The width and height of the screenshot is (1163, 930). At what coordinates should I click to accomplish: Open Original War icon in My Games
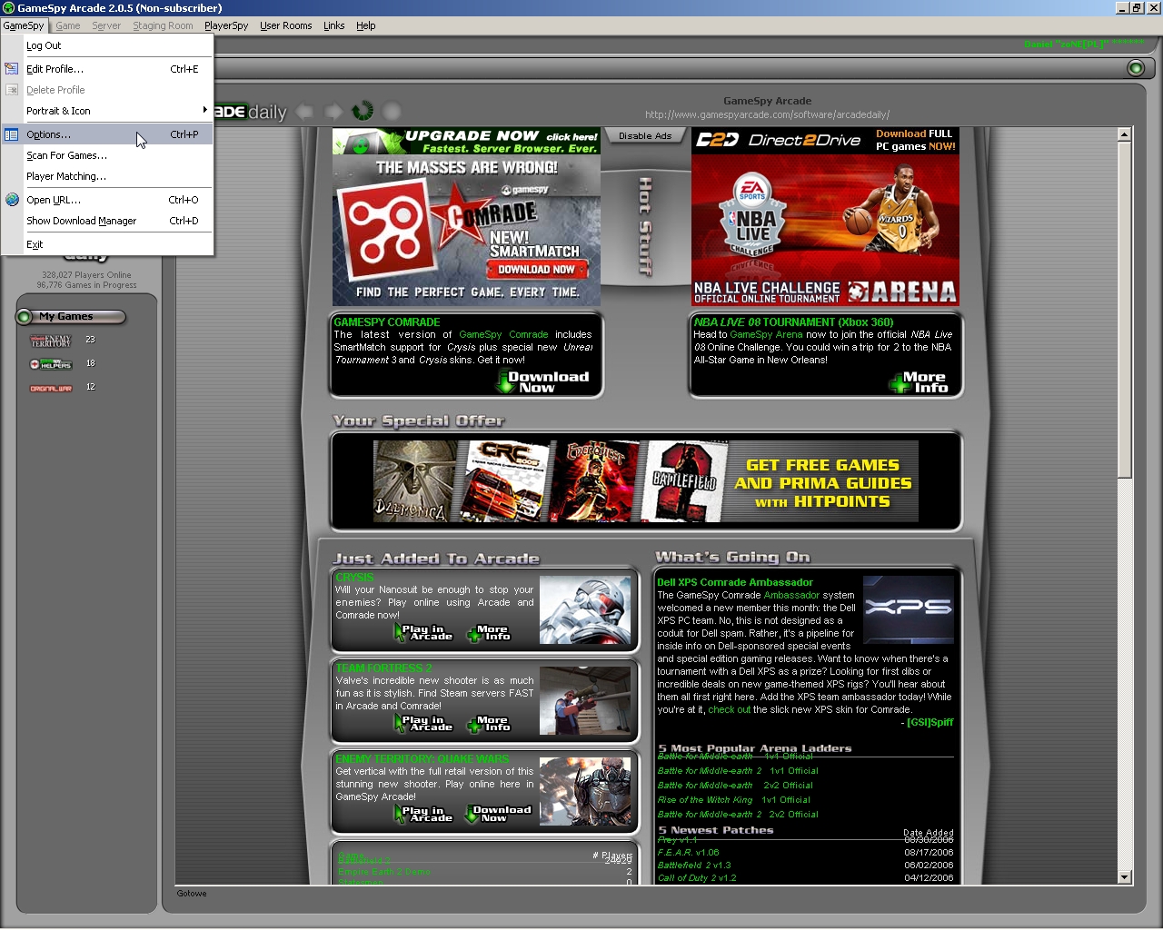(51, 388)
